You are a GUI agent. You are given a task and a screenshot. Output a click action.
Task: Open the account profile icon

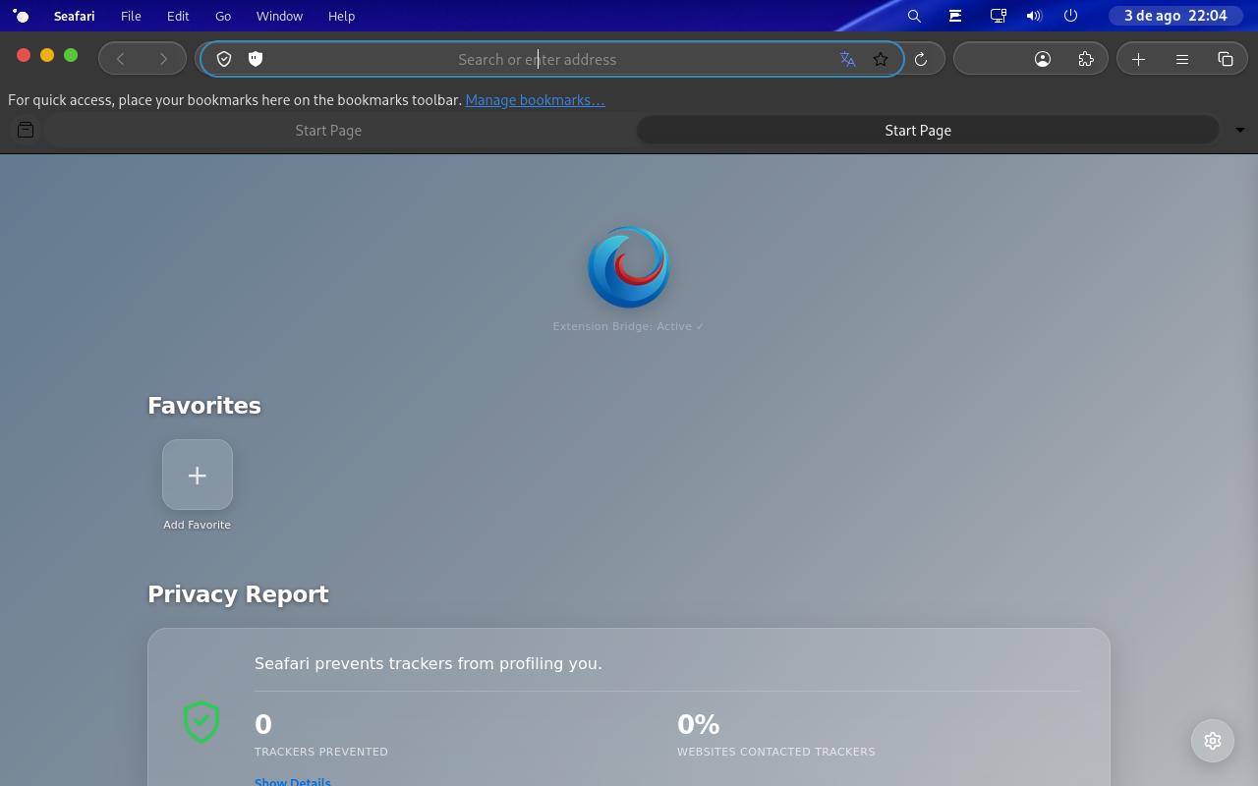[1043, 59]
